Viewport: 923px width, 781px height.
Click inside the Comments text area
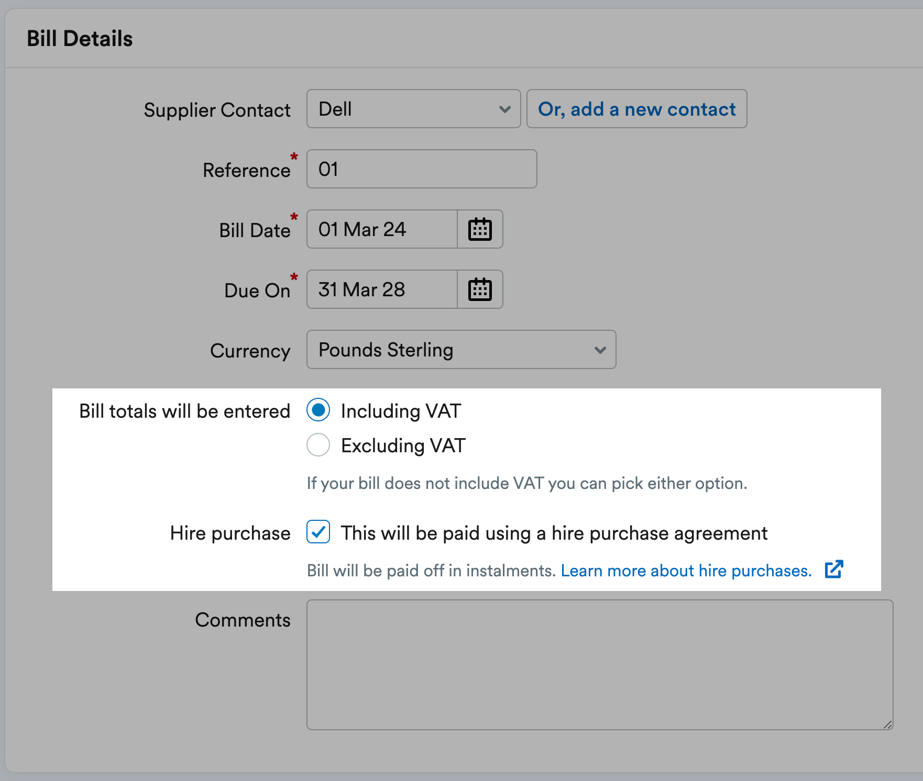(600, 665)
